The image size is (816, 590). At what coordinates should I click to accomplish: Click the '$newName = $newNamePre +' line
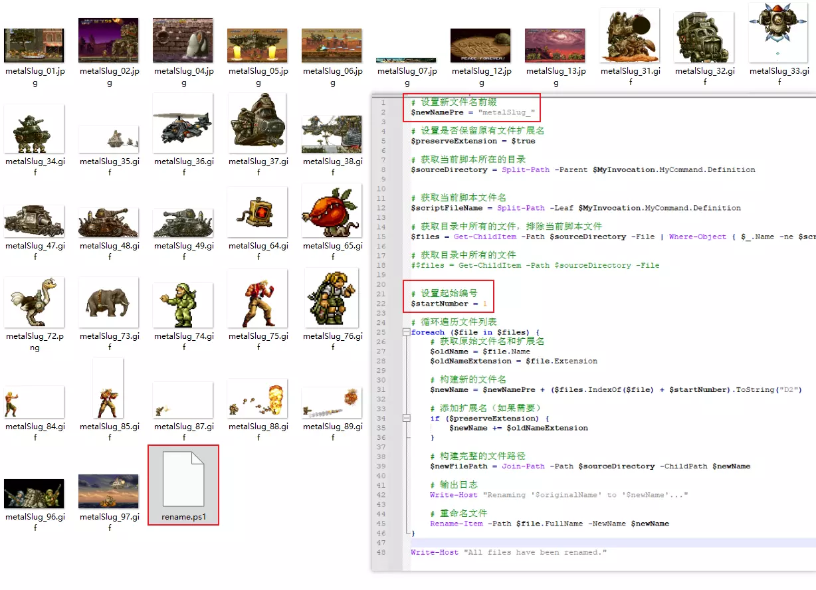(615, 389)
